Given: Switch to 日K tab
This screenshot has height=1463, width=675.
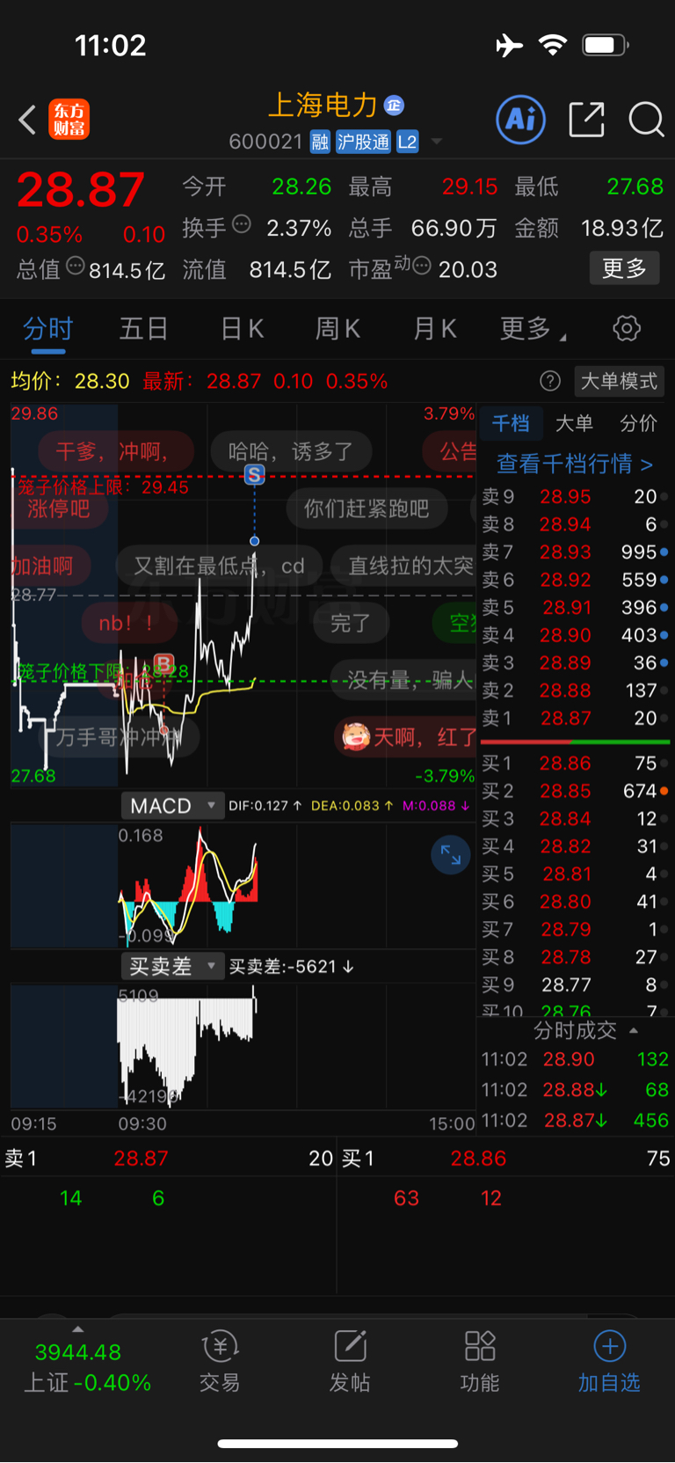Looking at the screenshot, I should [242, 329].
